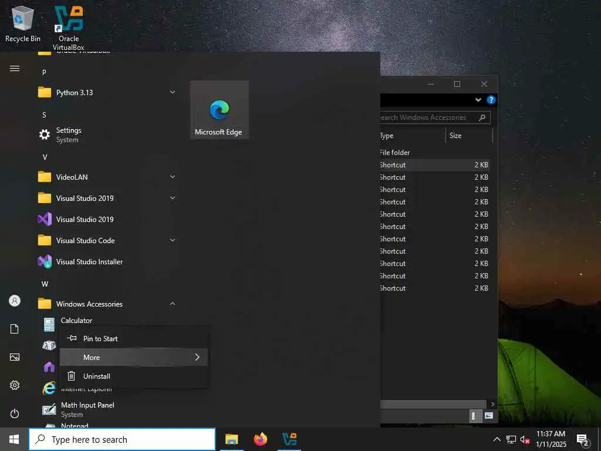
Task: Click the Help icon in File Explorer
Action: point(491,100)
